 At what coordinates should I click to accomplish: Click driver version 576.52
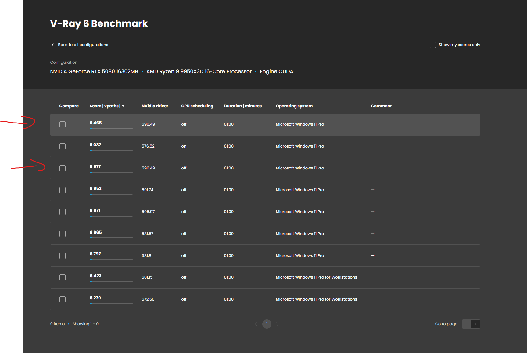148,146
